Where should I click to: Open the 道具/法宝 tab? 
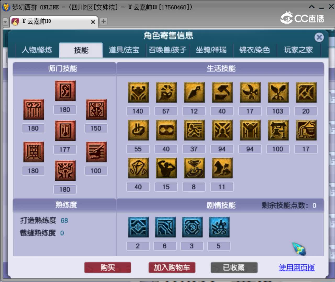124,50
